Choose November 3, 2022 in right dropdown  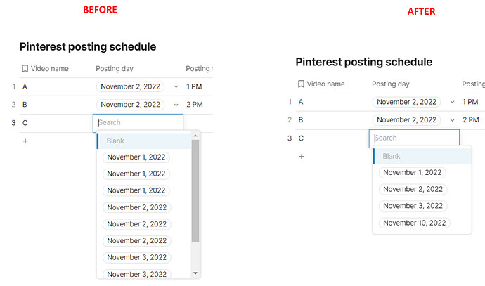tap(412, 206)
